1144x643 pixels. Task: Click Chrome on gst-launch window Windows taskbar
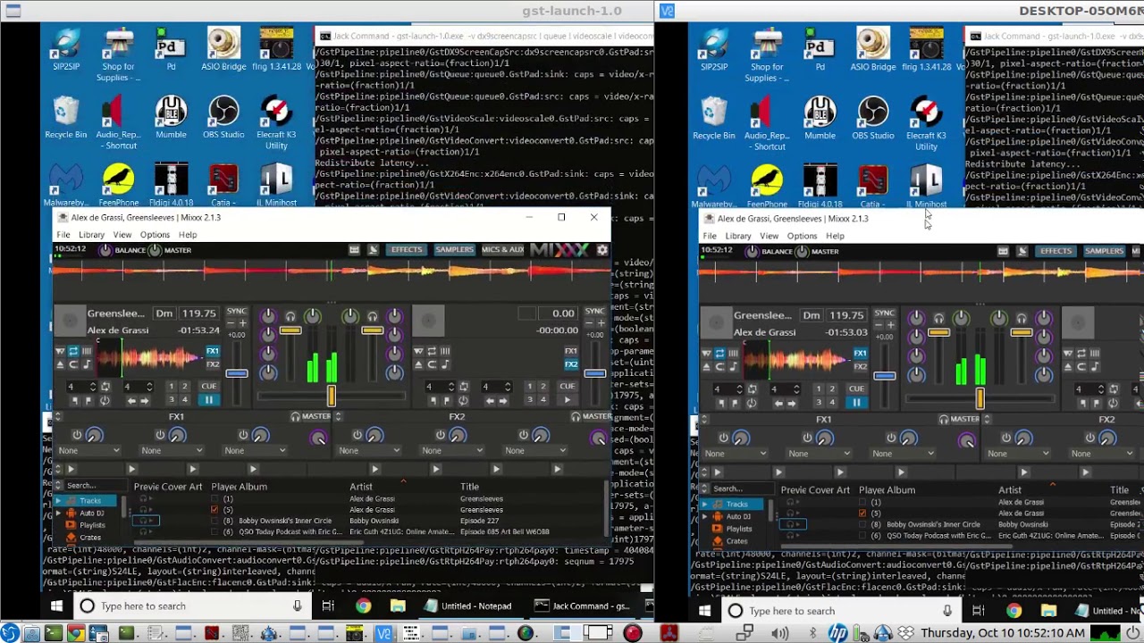(363, 606)
